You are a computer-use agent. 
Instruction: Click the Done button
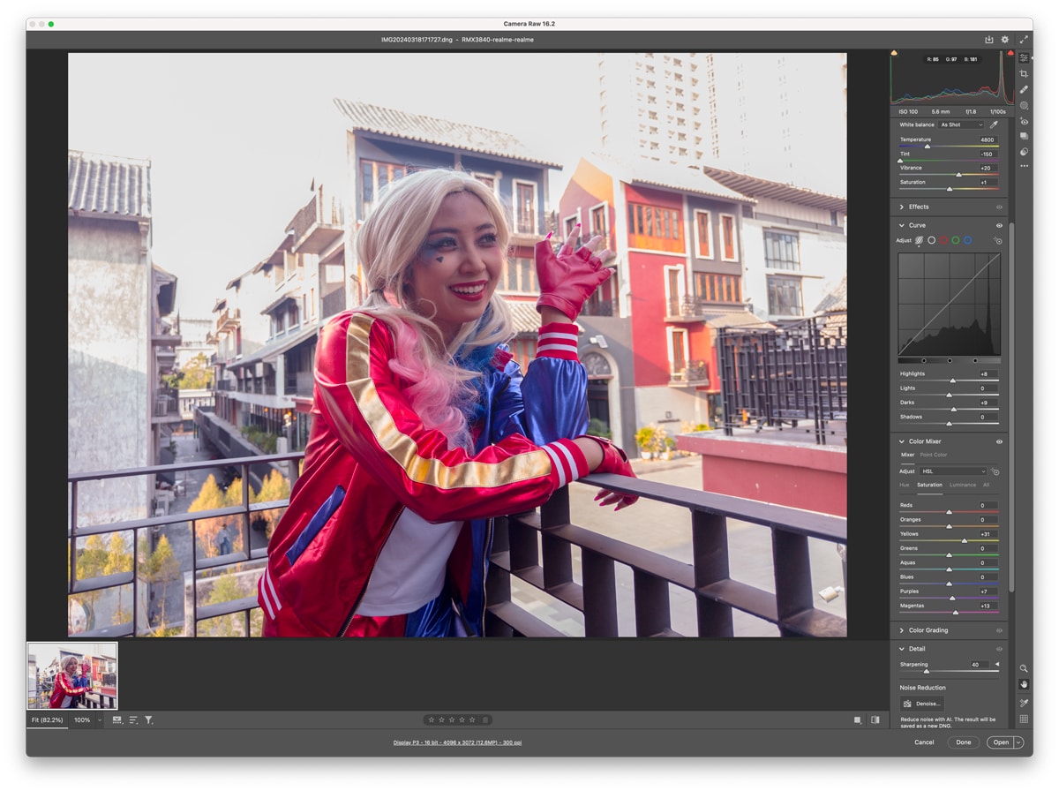point(964,742)
